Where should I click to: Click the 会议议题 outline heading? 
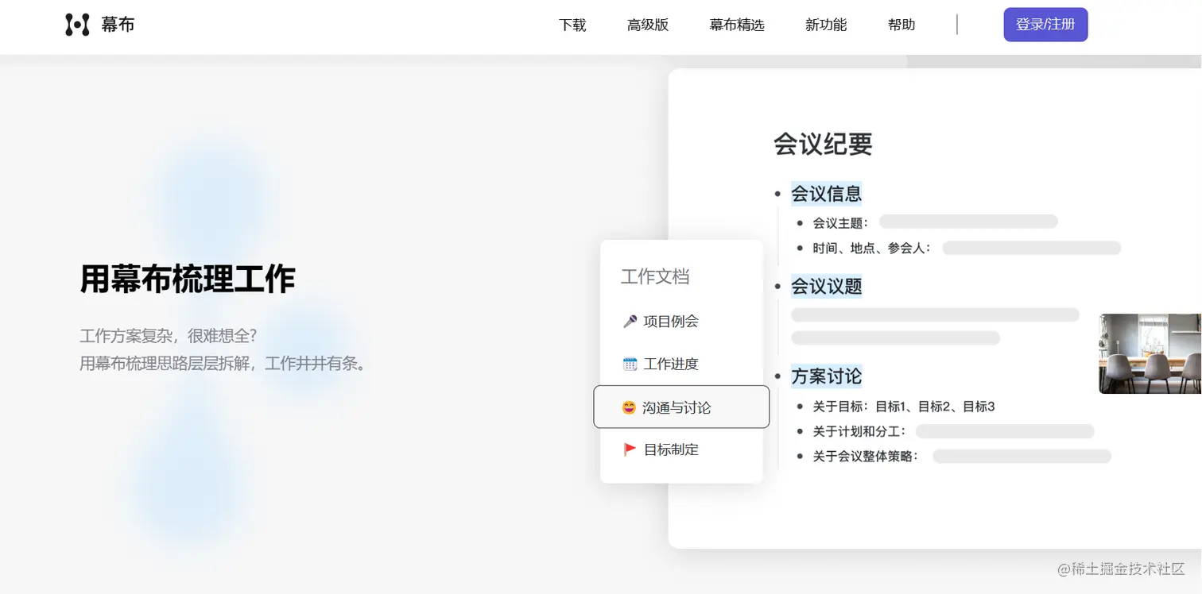(826, 286)
